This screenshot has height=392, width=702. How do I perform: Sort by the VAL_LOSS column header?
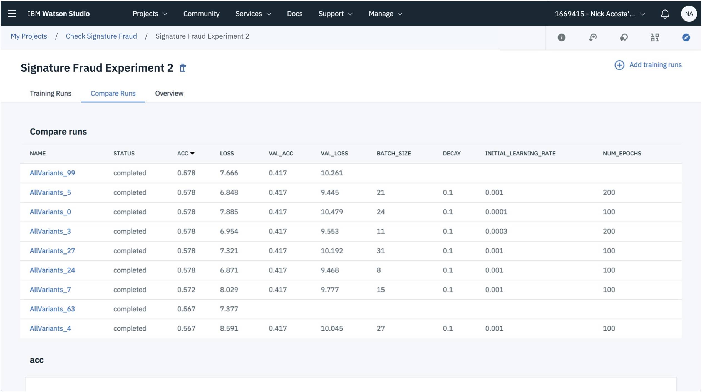(334, 153)
